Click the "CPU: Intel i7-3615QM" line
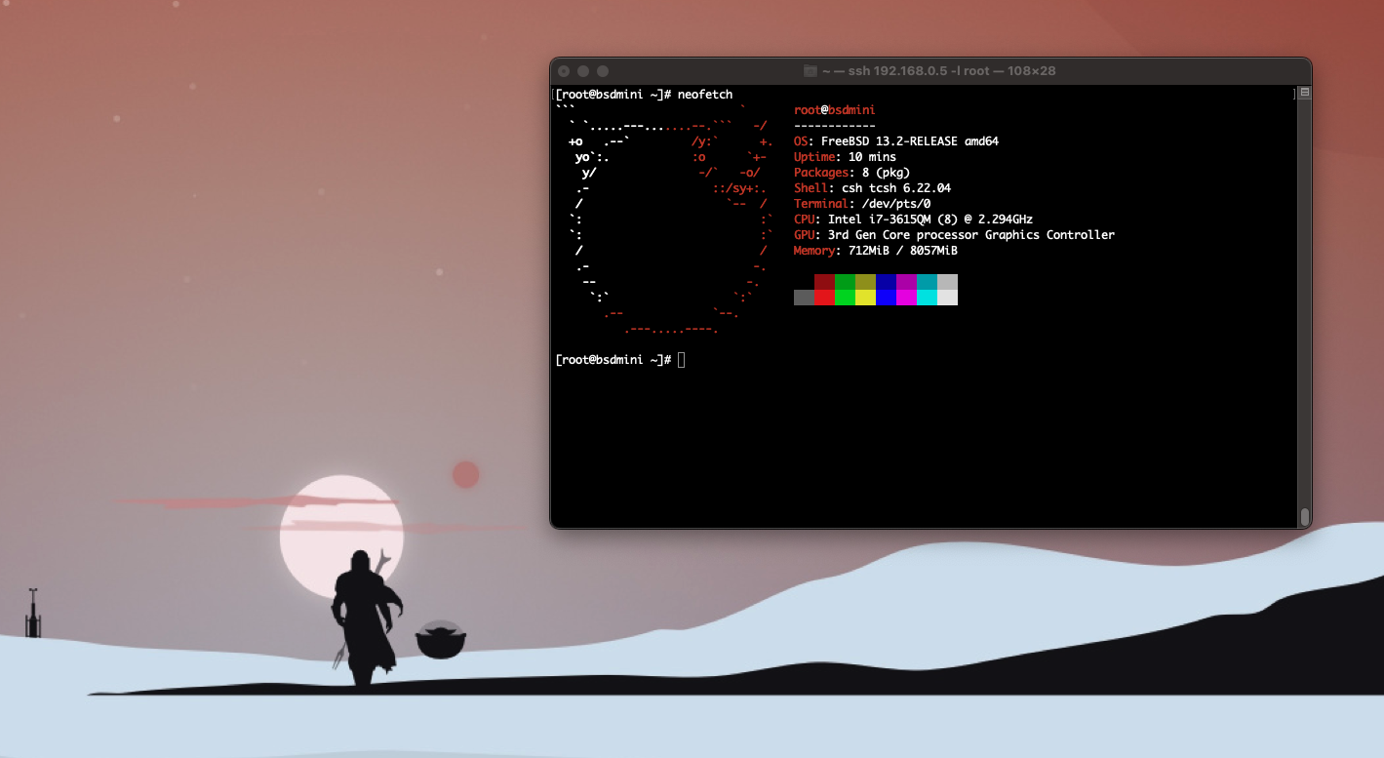This screenshot has height=758, width=1384. [x=913, y=219]
